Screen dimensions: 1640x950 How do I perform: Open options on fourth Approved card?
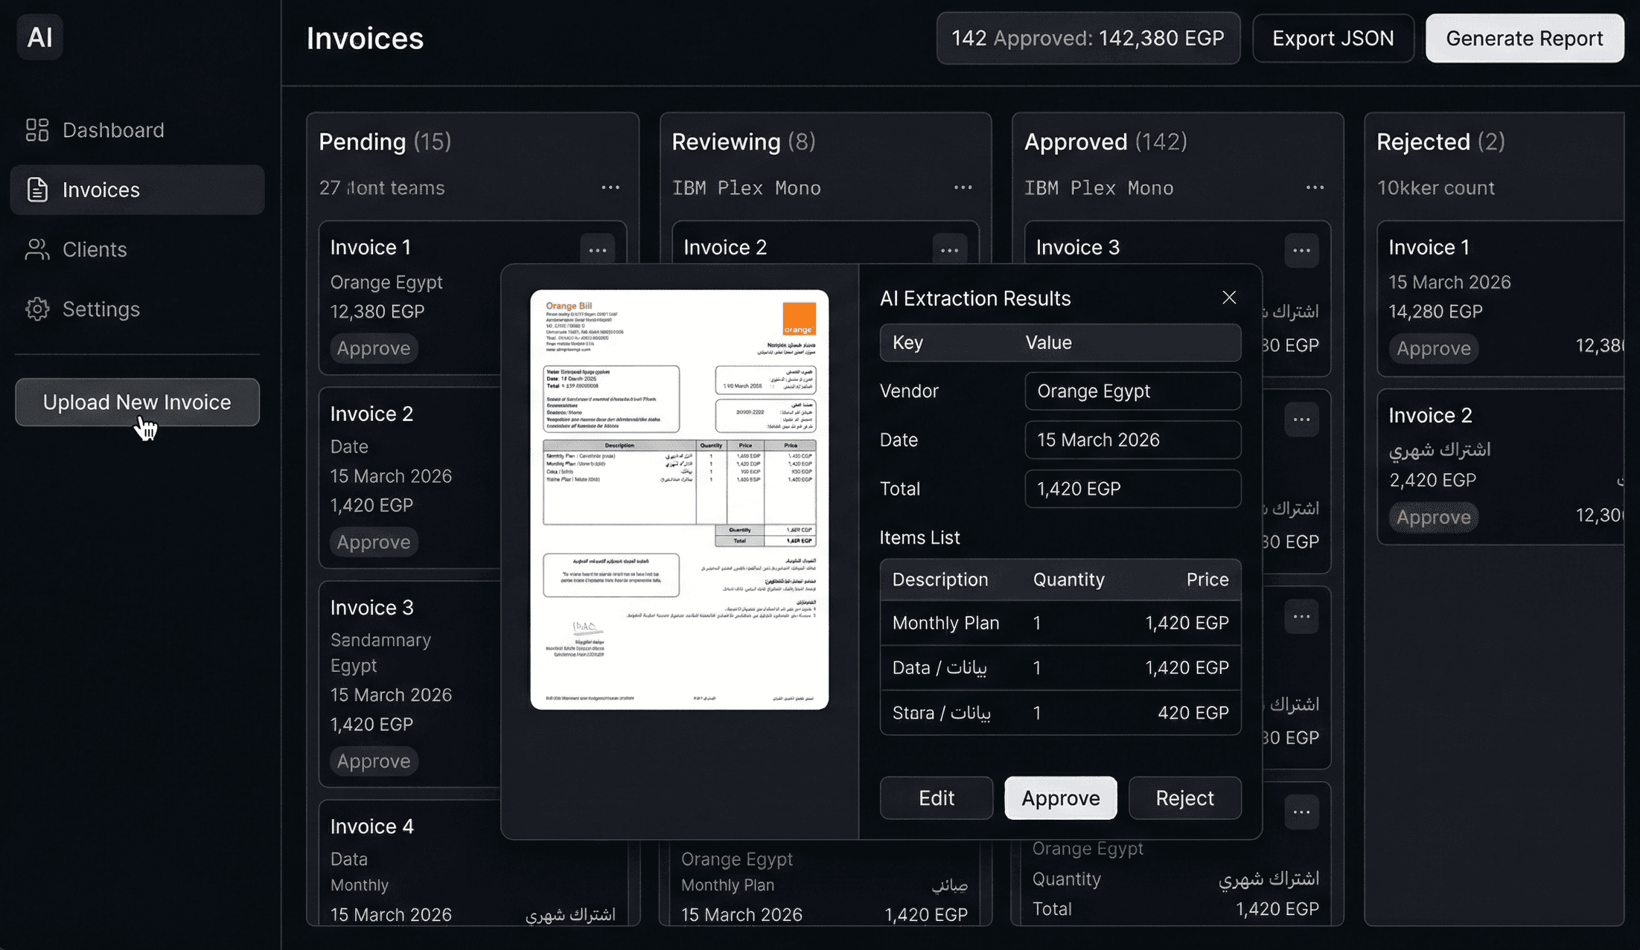(x=1301, y=812)
